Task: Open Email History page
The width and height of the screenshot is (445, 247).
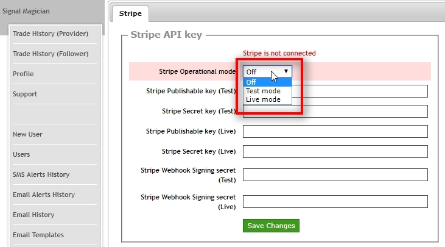Action: tap(33, 215)
